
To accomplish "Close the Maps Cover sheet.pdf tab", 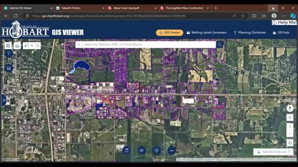I will click(156, 8).
